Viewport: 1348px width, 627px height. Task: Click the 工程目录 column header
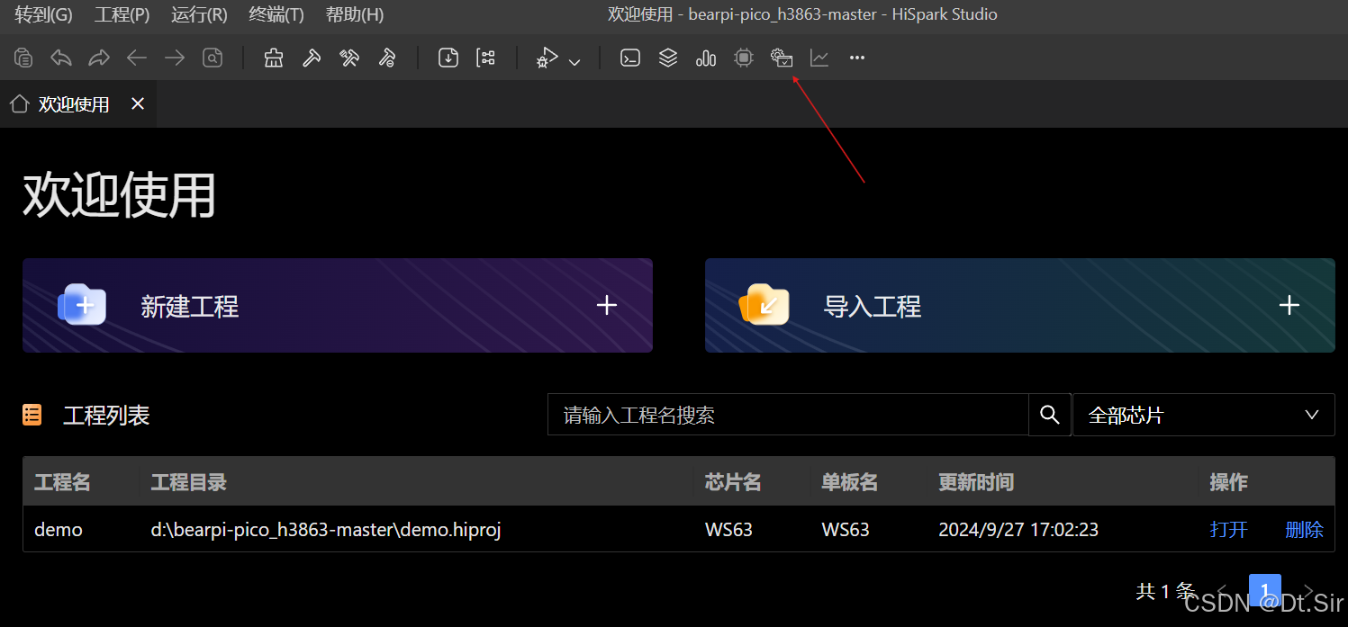pos(189,482)
